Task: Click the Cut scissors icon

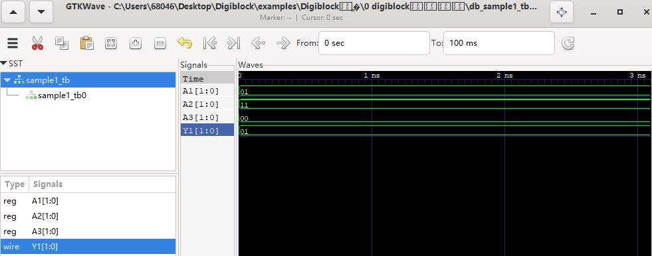Action: [37, 43]
